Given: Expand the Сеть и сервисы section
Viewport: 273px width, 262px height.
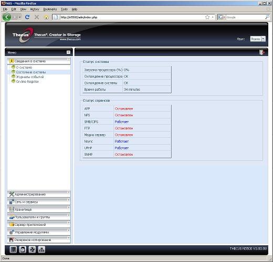Looking at the screenshot, I should (39, 202).
